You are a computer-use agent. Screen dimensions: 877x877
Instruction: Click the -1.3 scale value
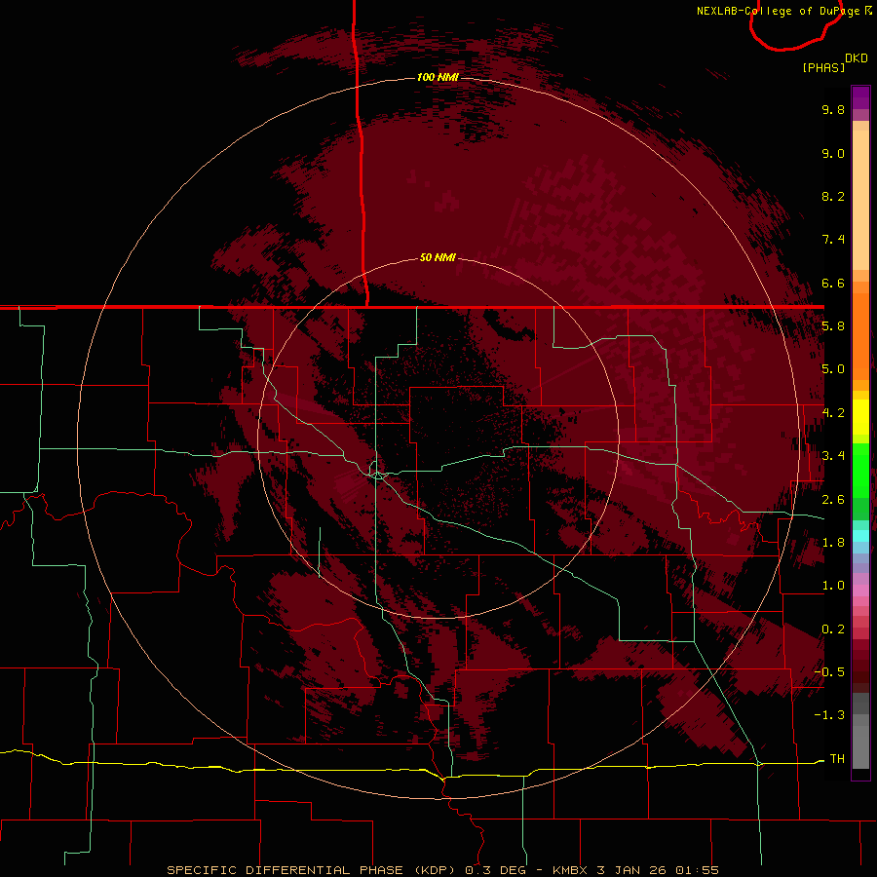point(829,715)
